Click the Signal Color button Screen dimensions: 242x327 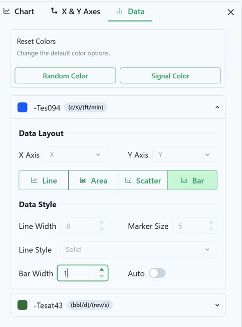pos(170,76)
